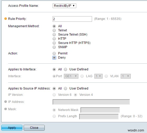Select HTTP management method

[54, 39]
